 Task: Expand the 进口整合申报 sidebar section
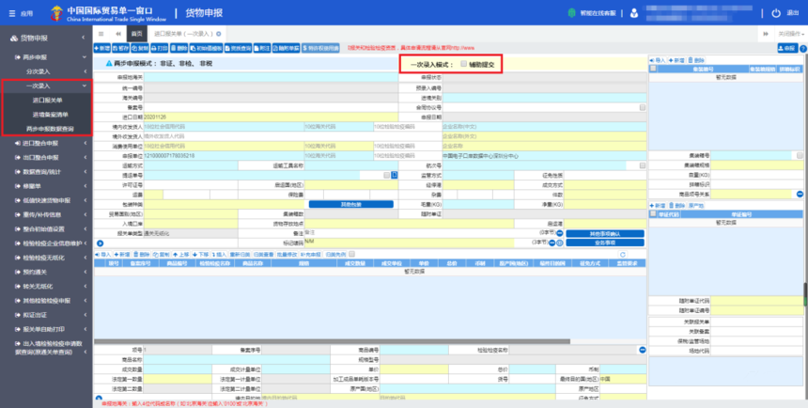[x=47, y=143]
